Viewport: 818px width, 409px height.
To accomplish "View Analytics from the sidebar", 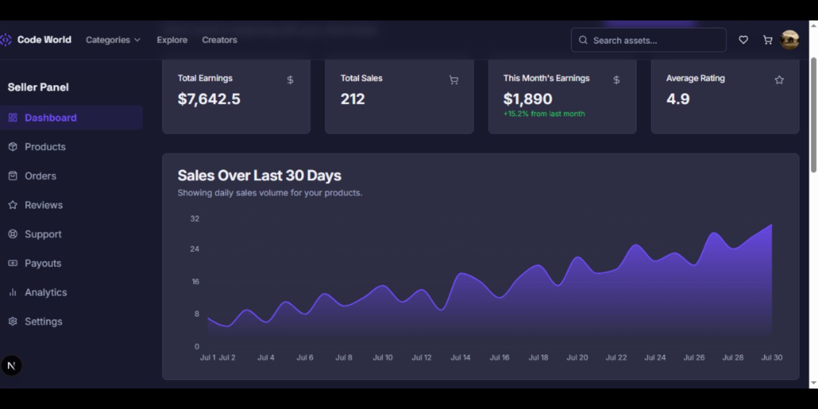I will (x=46, y=292).
